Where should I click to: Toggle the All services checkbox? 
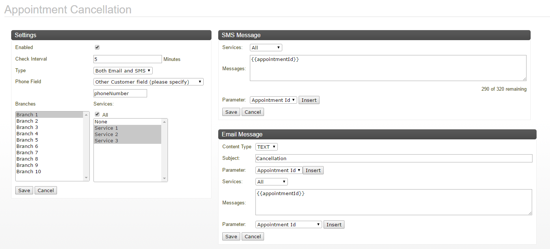[97, 114]
